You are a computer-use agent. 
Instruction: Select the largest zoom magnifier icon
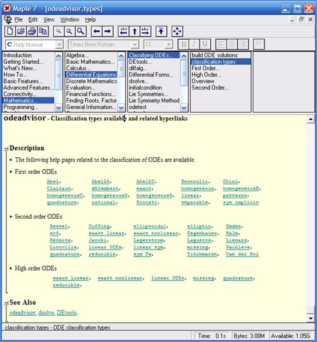click(81, 31)
